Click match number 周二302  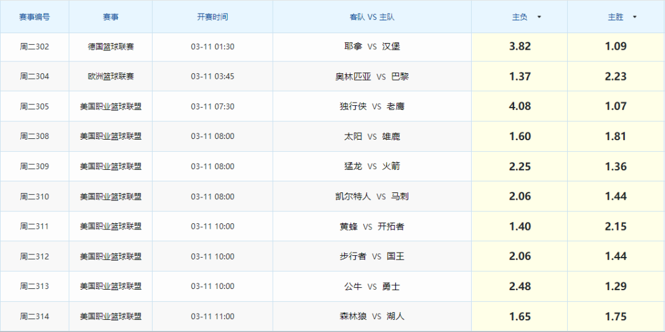tap(34, 47)
